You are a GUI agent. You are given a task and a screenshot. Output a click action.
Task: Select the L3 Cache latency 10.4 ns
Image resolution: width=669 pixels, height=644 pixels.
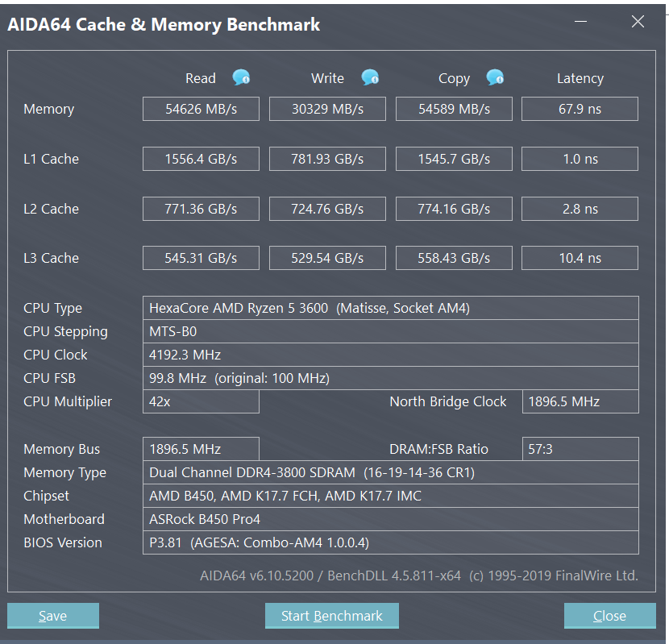click(580, 258)
